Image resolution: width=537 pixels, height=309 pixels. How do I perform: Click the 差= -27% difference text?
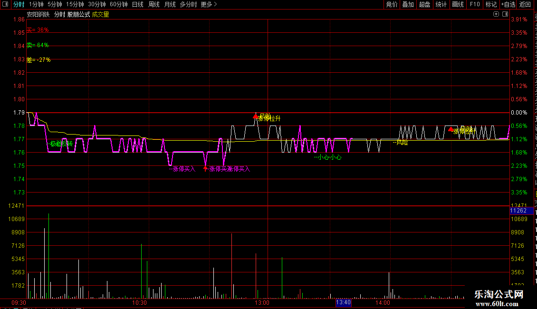pos(38,60)
